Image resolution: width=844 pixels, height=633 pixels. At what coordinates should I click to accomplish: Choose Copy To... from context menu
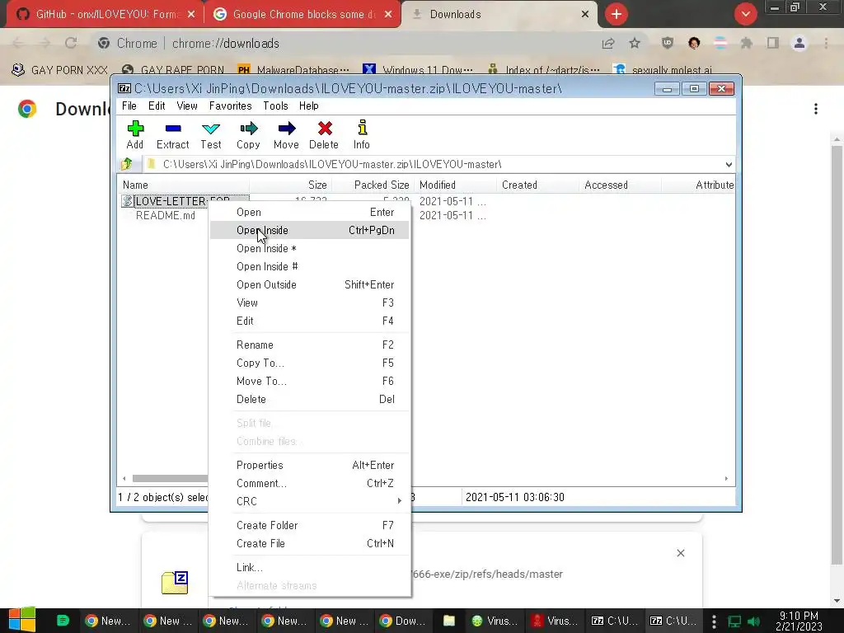point(310,363)
